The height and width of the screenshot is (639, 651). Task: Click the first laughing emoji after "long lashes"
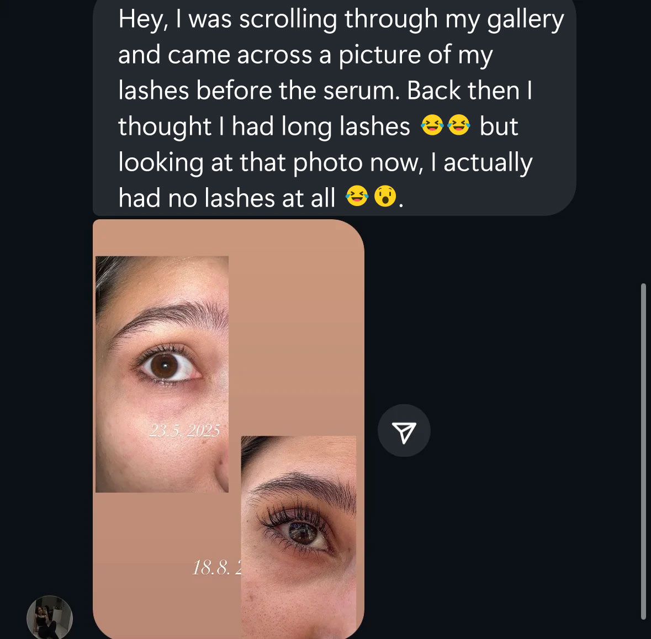point(432,125)
